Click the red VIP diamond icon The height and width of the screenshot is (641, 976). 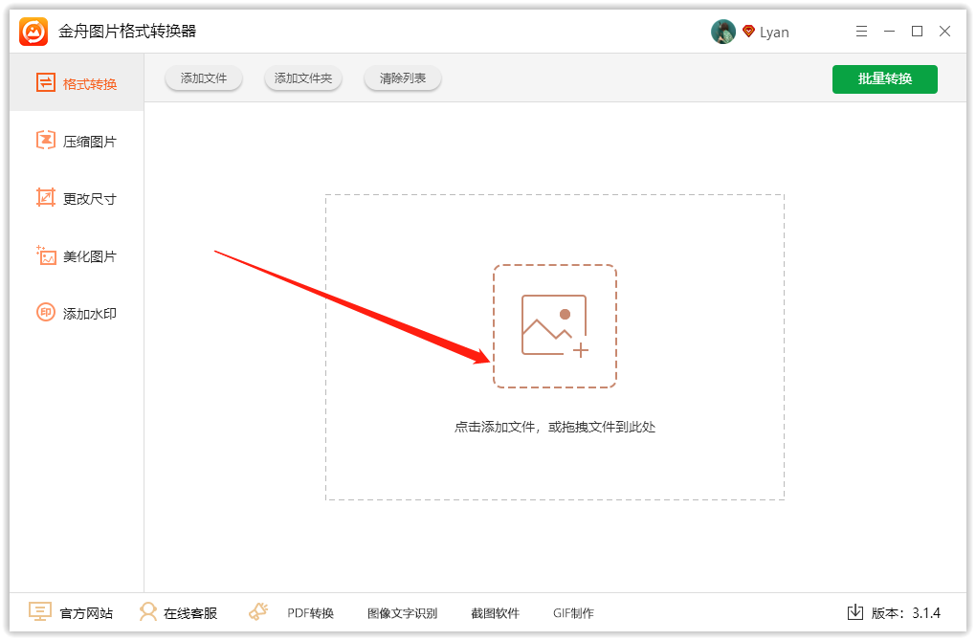[x=749, y=32]
